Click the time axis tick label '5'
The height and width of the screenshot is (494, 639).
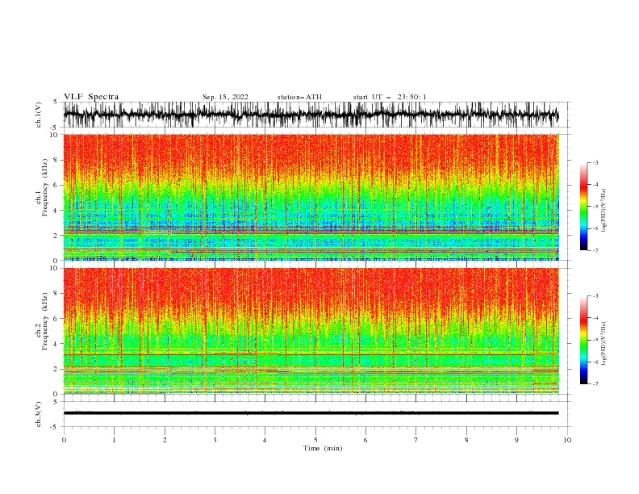coord(315,440)
